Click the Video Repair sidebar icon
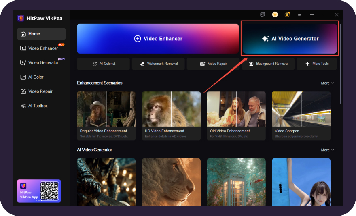This screenshot has height=216, width=356. pos(23,91)
